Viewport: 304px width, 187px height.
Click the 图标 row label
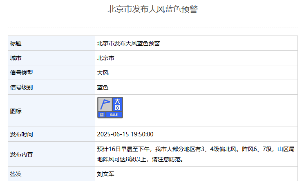pyautogui.click(x=16, y=111)
